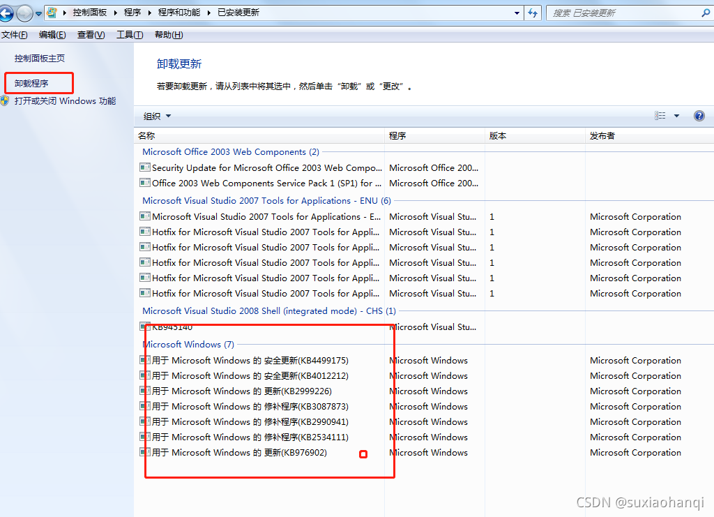This screenshot has height=517, width=714.
Task: Click icon of KB2999226 update row
Action: 145,391
